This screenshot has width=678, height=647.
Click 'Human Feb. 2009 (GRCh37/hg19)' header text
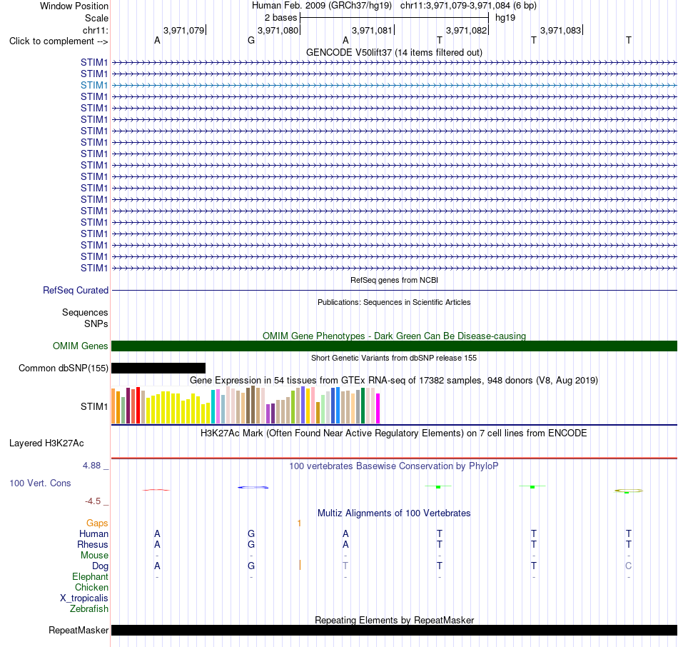(x=322, y=6)
